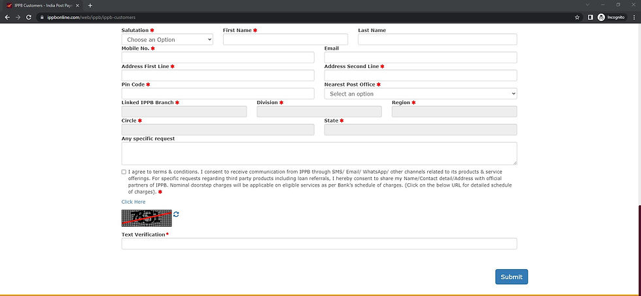
Task: Select the browser address bar URL
Action: 92,17
